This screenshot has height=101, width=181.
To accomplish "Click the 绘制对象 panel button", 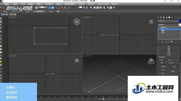I will pos(4,14).
